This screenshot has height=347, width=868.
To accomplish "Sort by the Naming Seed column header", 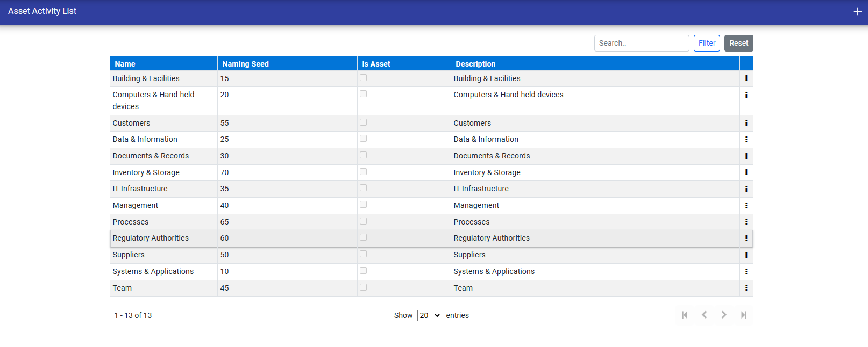I will [245, 64].
